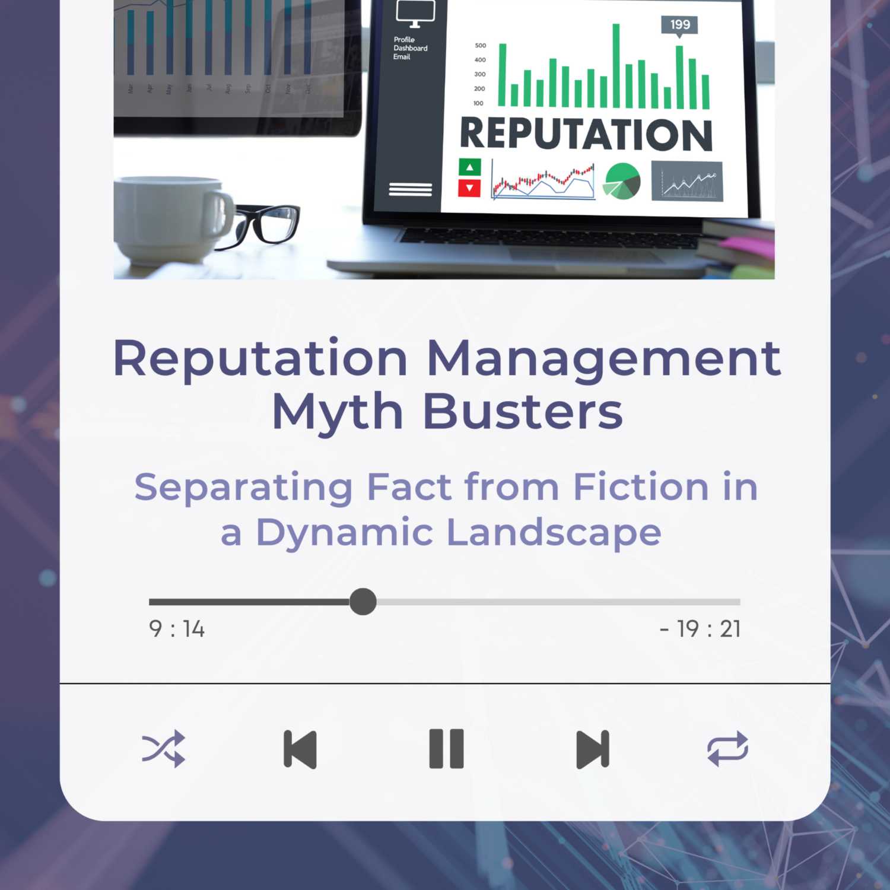The width and height of the screenshot is (890, 890).
Task: Click the Profile text on laptop sidebar
Action: (404, 40)
